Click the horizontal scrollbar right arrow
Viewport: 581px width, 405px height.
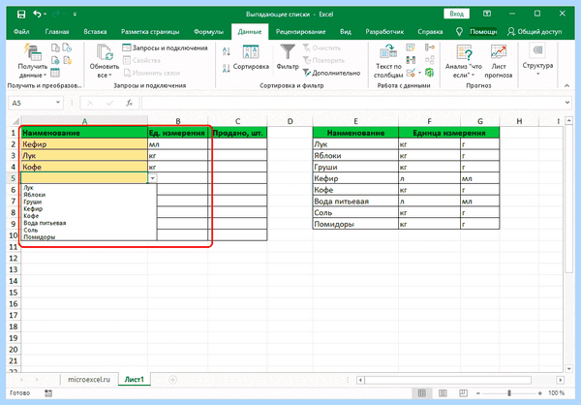point(561,380)
